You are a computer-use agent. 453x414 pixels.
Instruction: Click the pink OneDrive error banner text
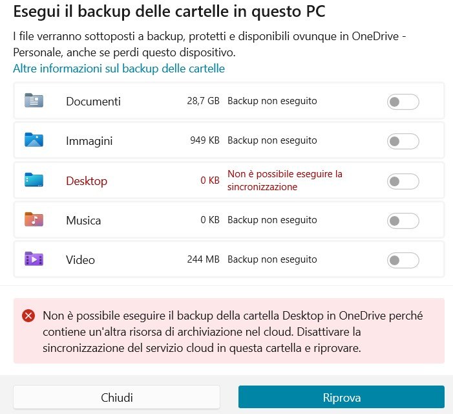[233, 332]
